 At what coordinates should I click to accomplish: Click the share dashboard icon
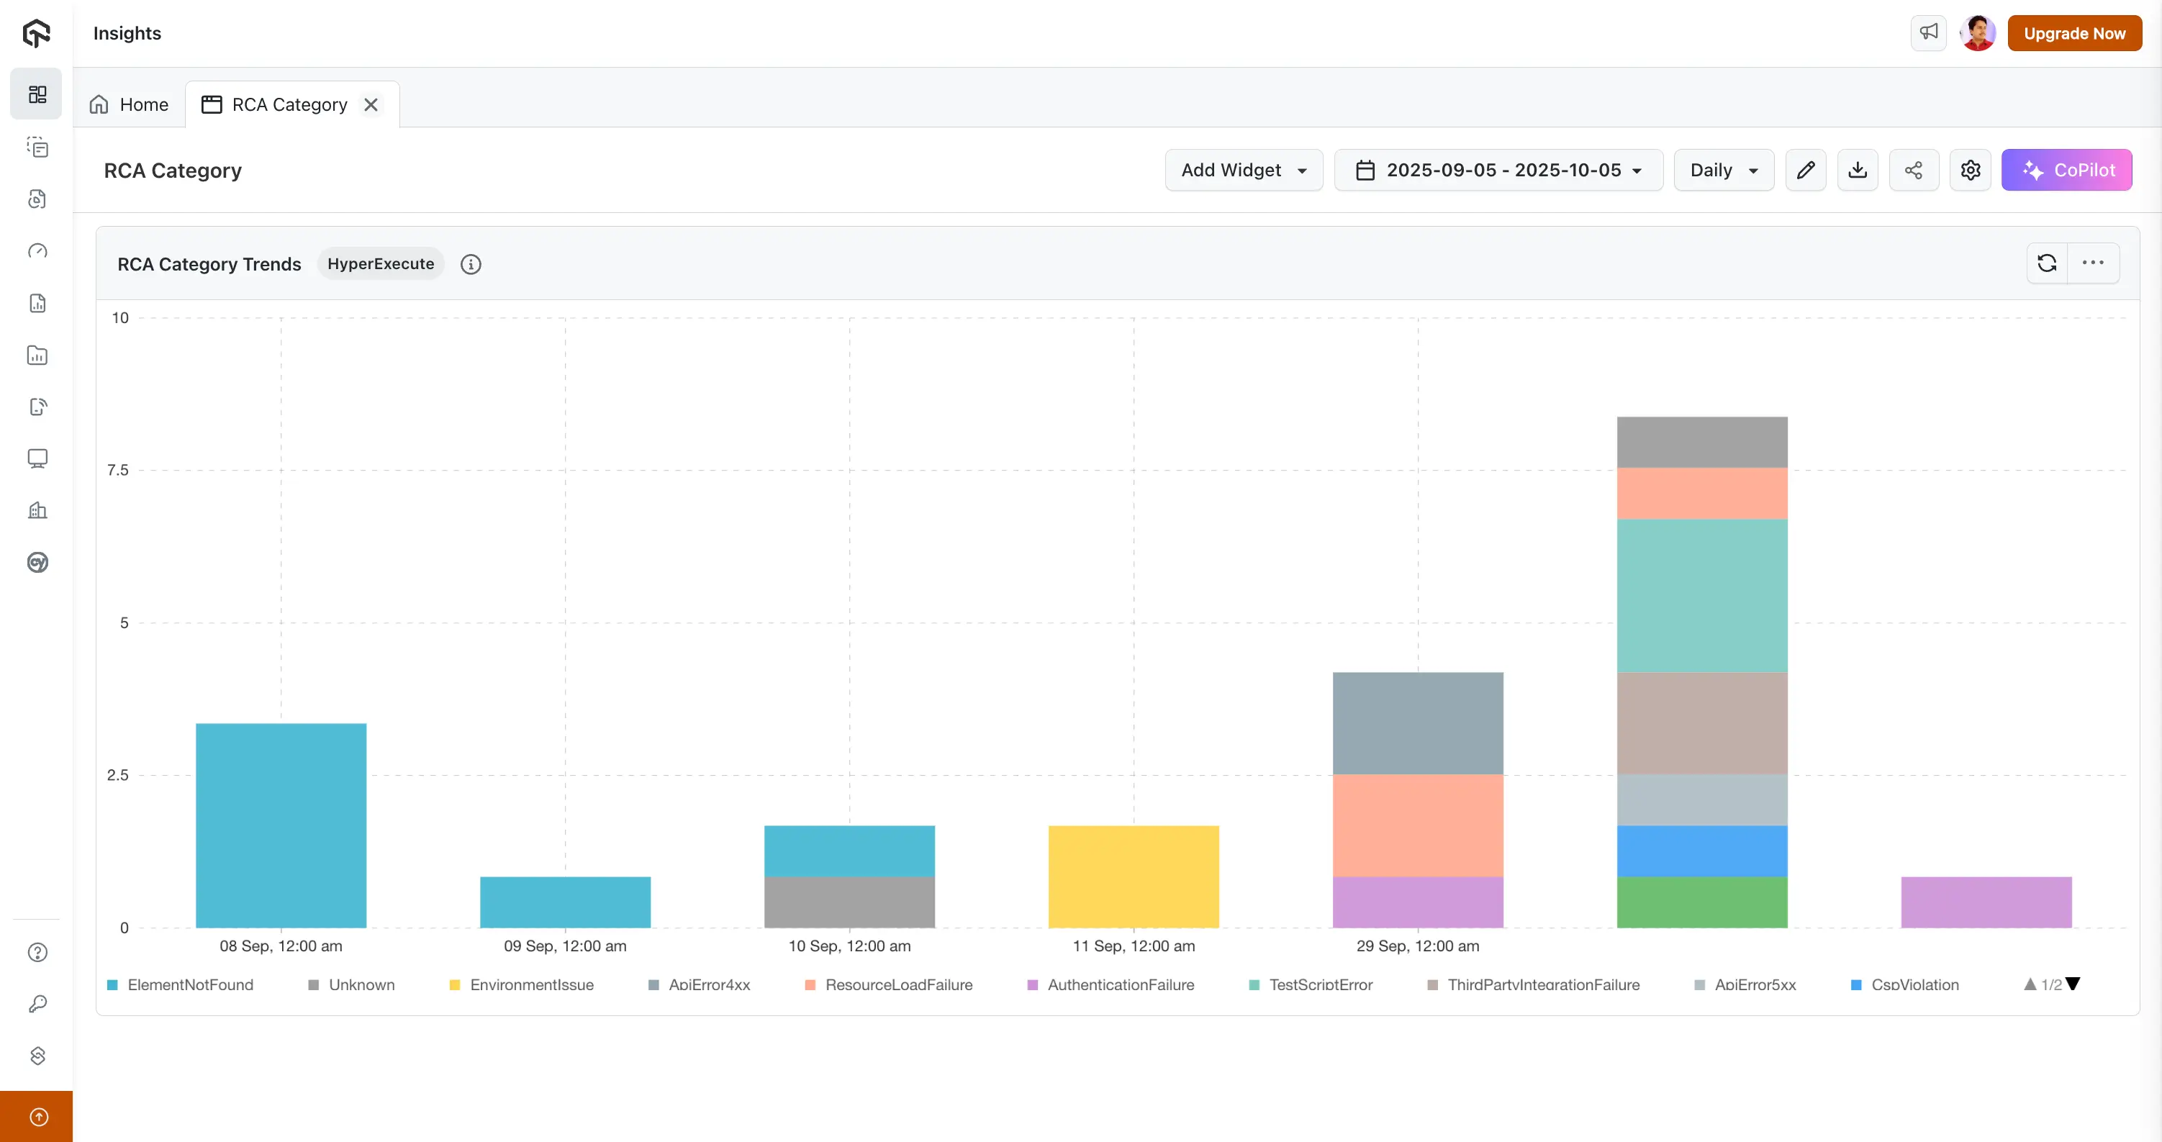1914,171
